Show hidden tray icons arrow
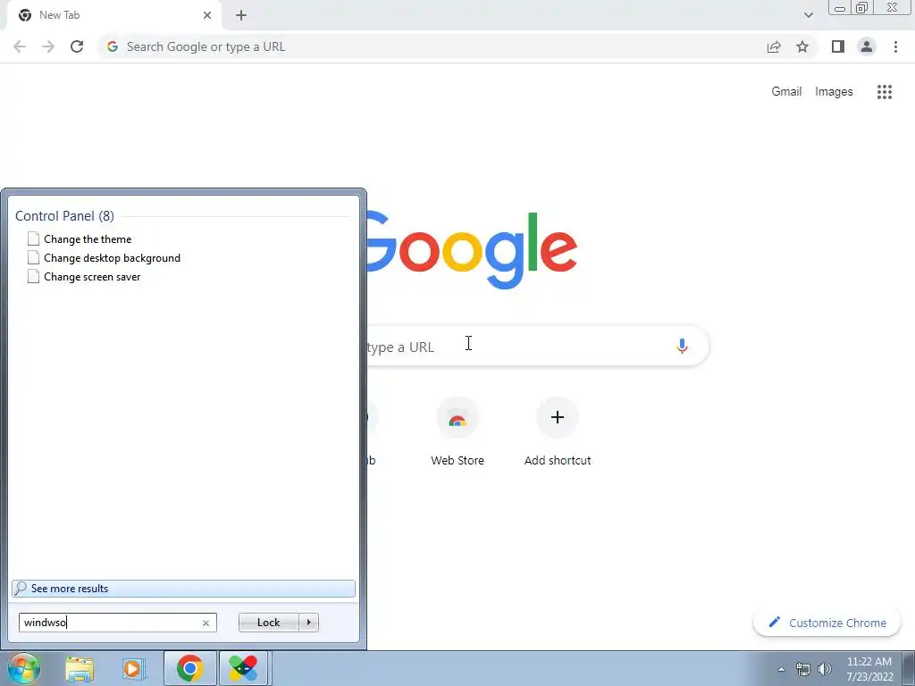The image size is (915, 686). pos(781,670)
